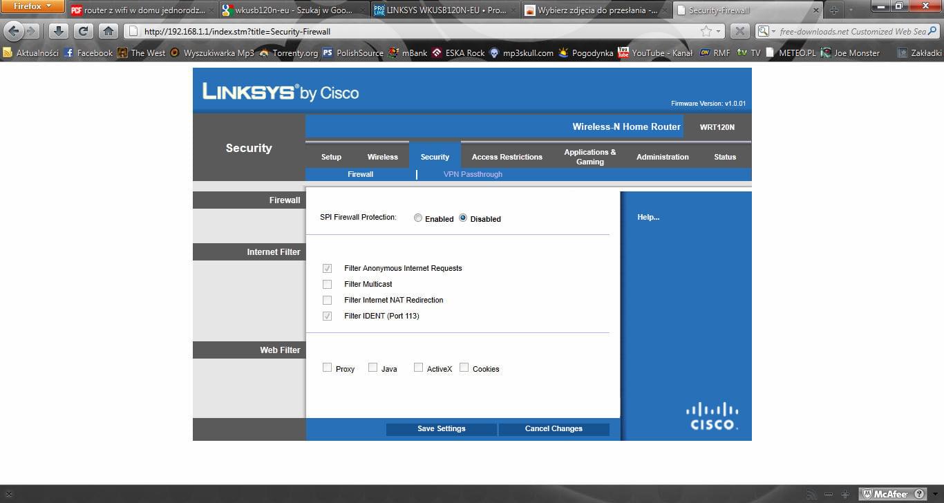Open the Firefox application menu dropdown

pyautogui.click(x=32, y=6)
